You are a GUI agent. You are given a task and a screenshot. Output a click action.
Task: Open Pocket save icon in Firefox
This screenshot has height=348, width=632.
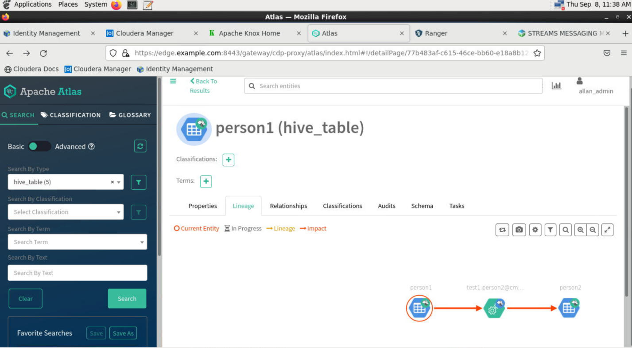tap(607, 53)
